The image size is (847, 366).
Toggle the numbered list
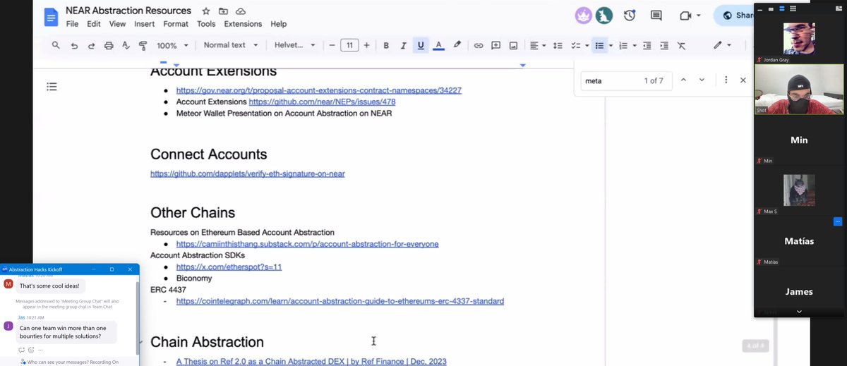coord(623,45)
